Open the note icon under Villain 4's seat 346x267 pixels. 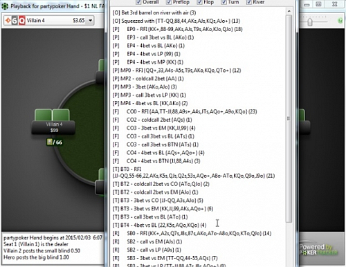pyautogui.click(x=49, y=142)
